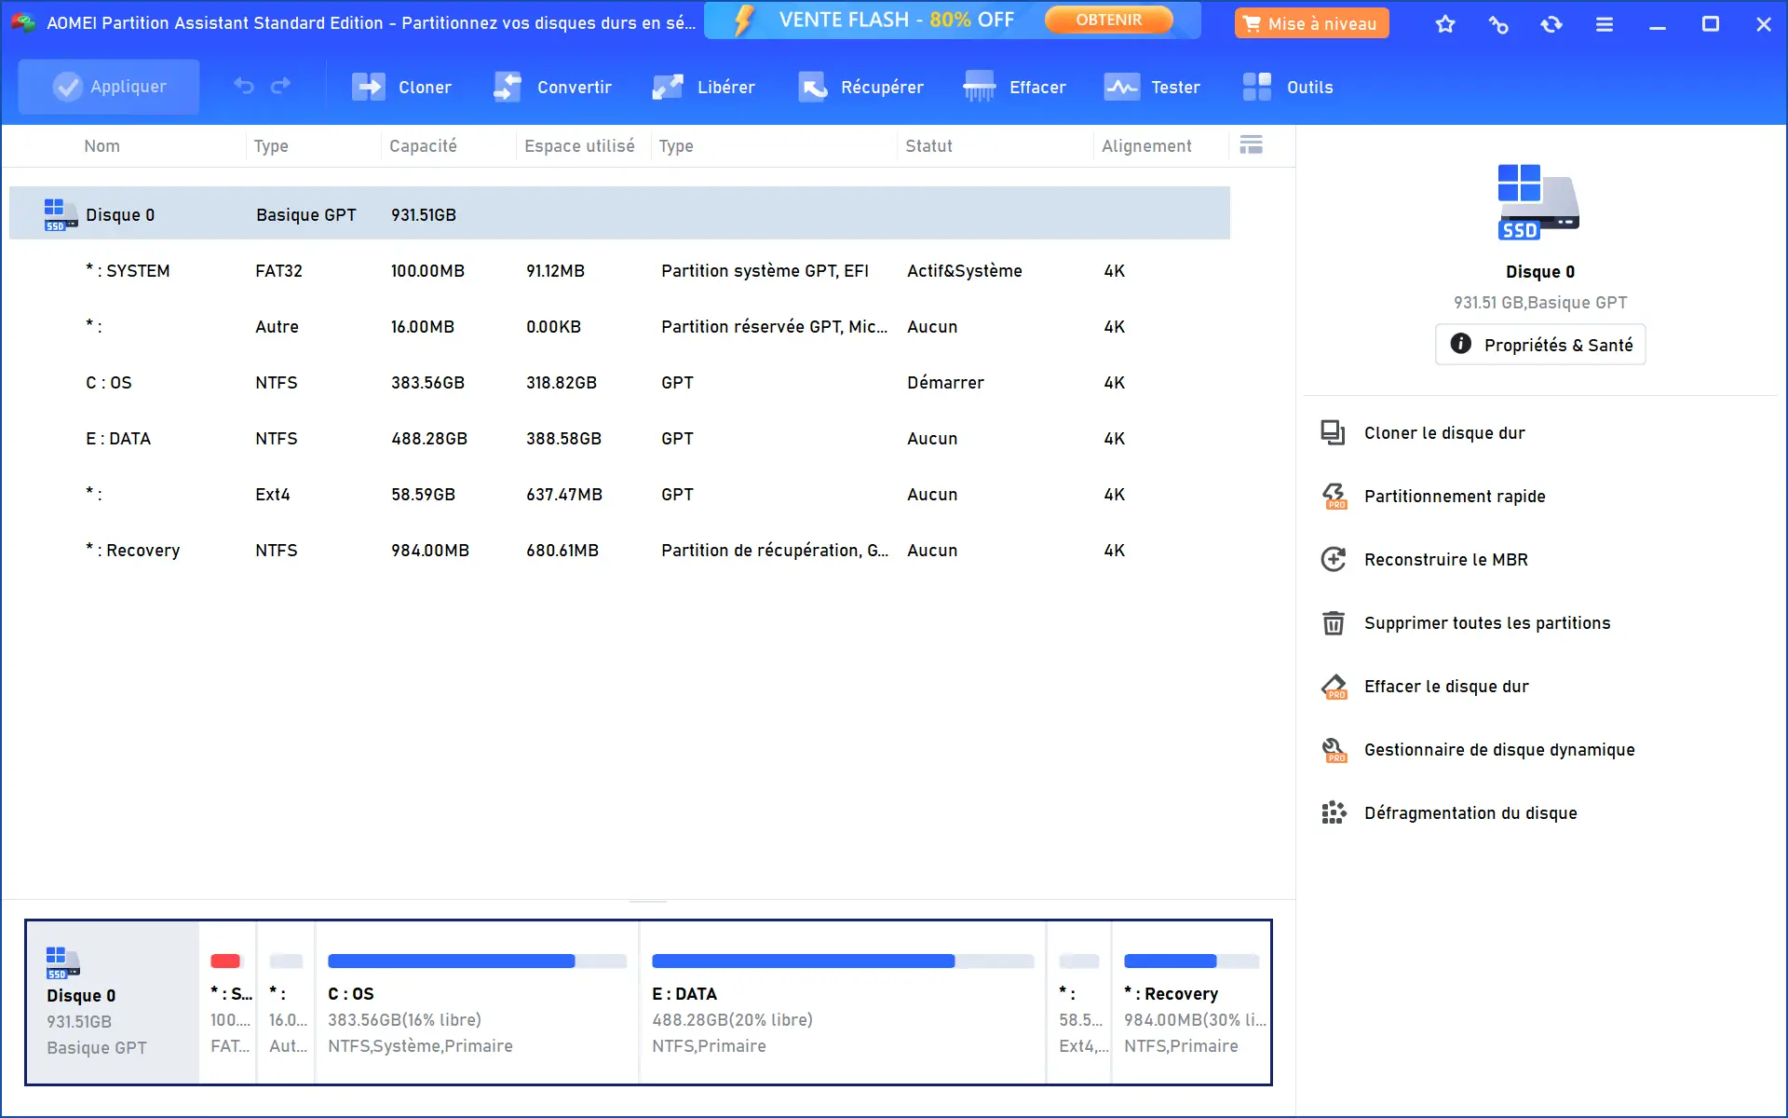The height and width of the screenshot is (1118, 1788).
Task: Open the Outils toolbar menu
Action: pos(1288,87)
